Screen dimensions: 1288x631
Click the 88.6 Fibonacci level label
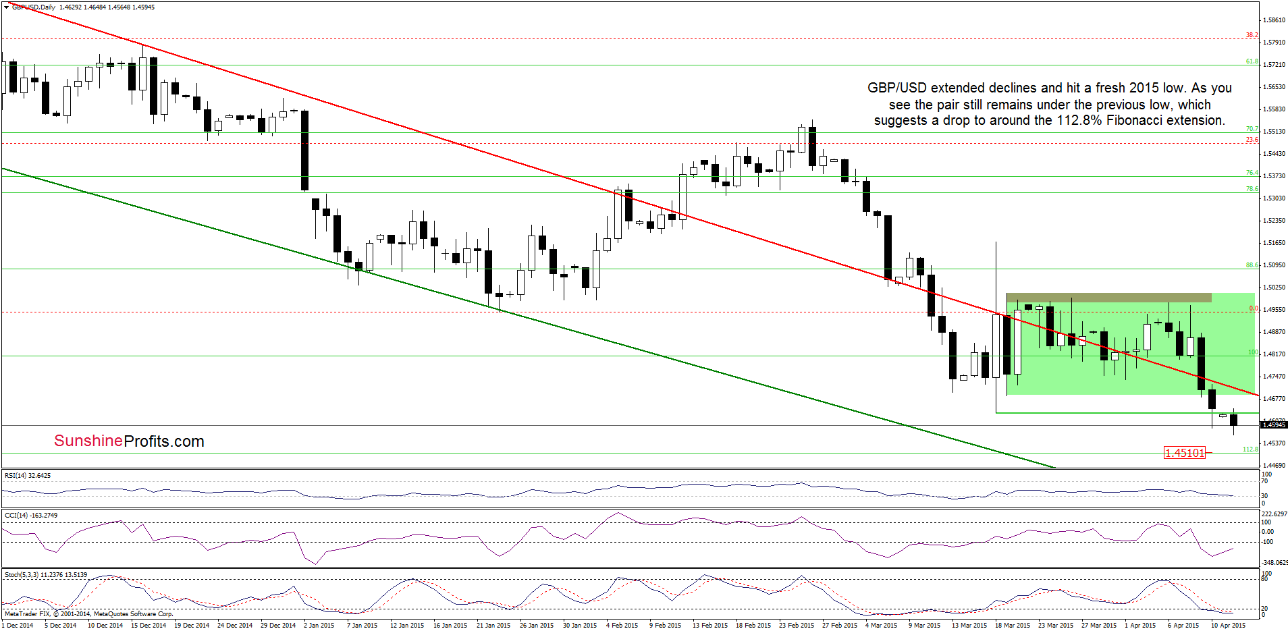click(1252, 265)
